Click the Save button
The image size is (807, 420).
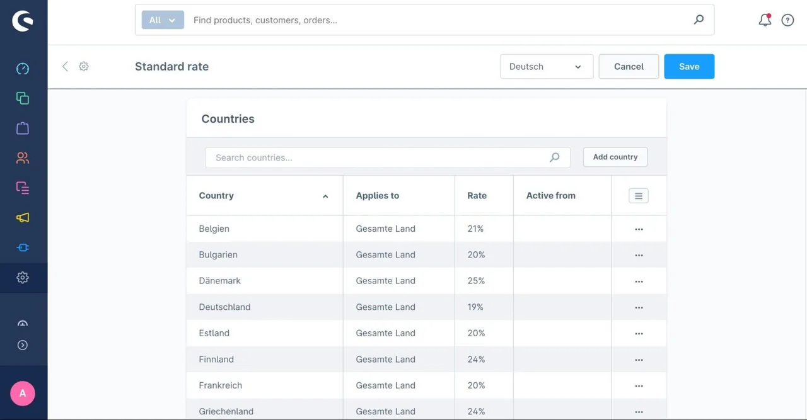(x=689, y=67)
